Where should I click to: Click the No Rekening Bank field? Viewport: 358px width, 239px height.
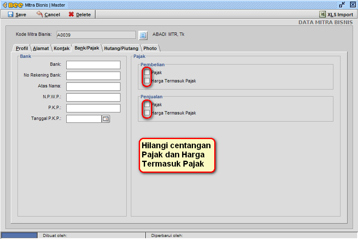point(93,76)
